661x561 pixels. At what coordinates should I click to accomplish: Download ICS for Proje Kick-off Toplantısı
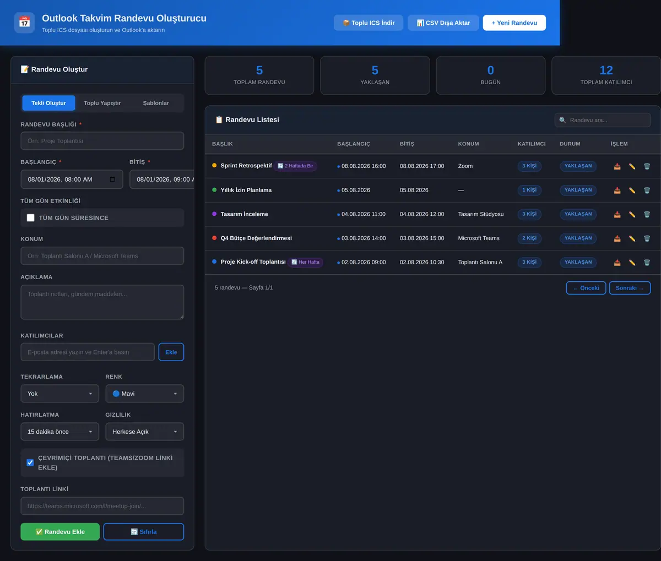click(617, 263)
